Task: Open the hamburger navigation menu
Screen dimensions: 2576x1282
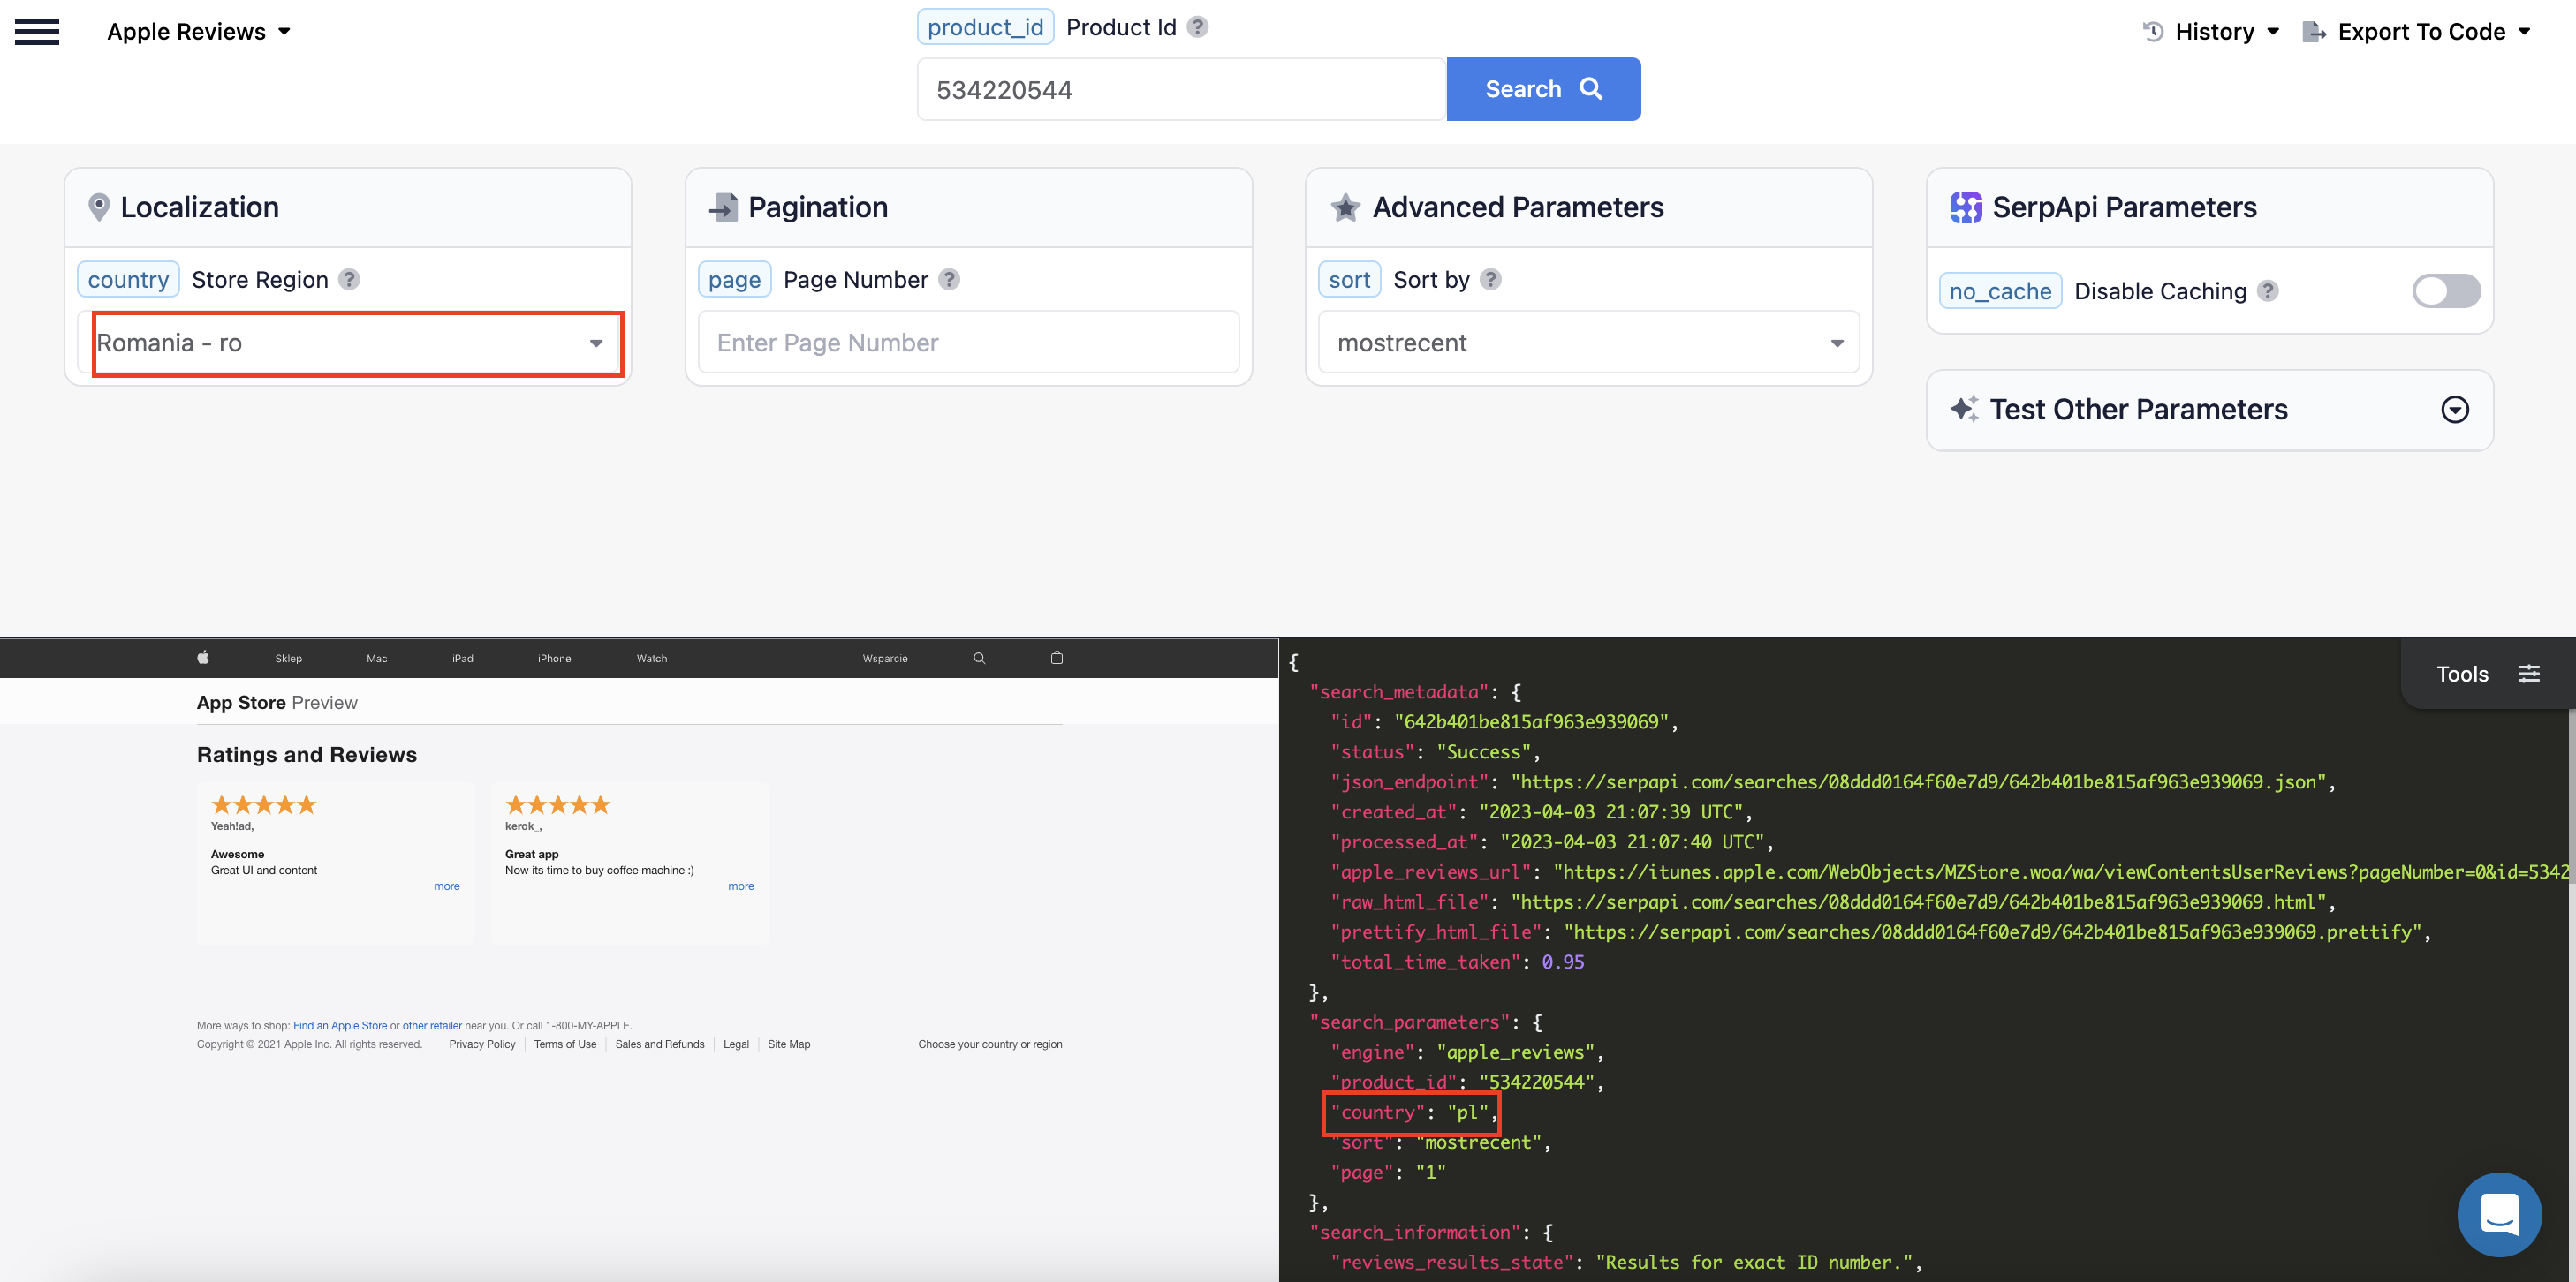Action: coord(37,31)
